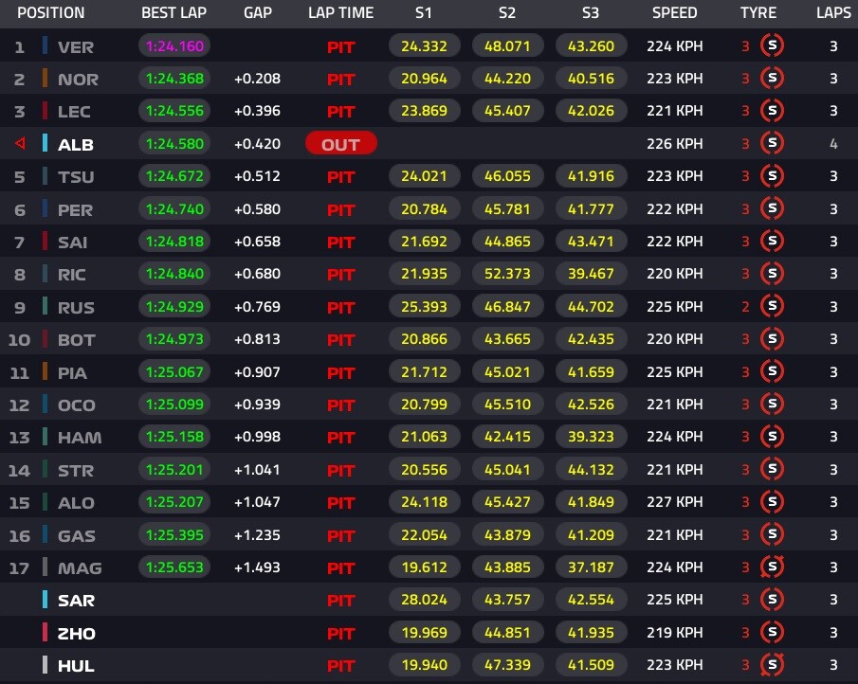Screen dimensions: 858x684
Task: Click the soft tyre icon for HUL
Action: (772, 665)
